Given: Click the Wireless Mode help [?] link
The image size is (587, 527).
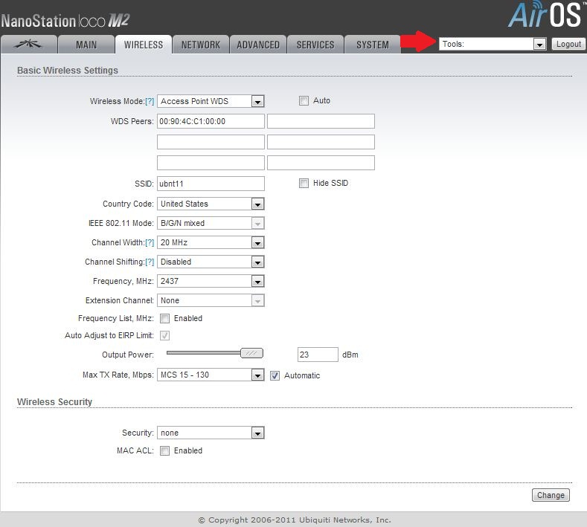Looking at the screenshot, I should [150, 101].
